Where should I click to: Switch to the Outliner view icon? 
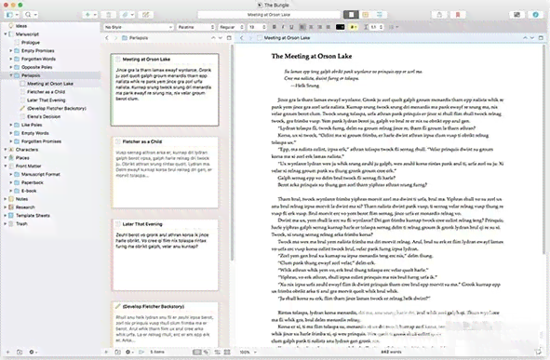click(x=380, y=14)
